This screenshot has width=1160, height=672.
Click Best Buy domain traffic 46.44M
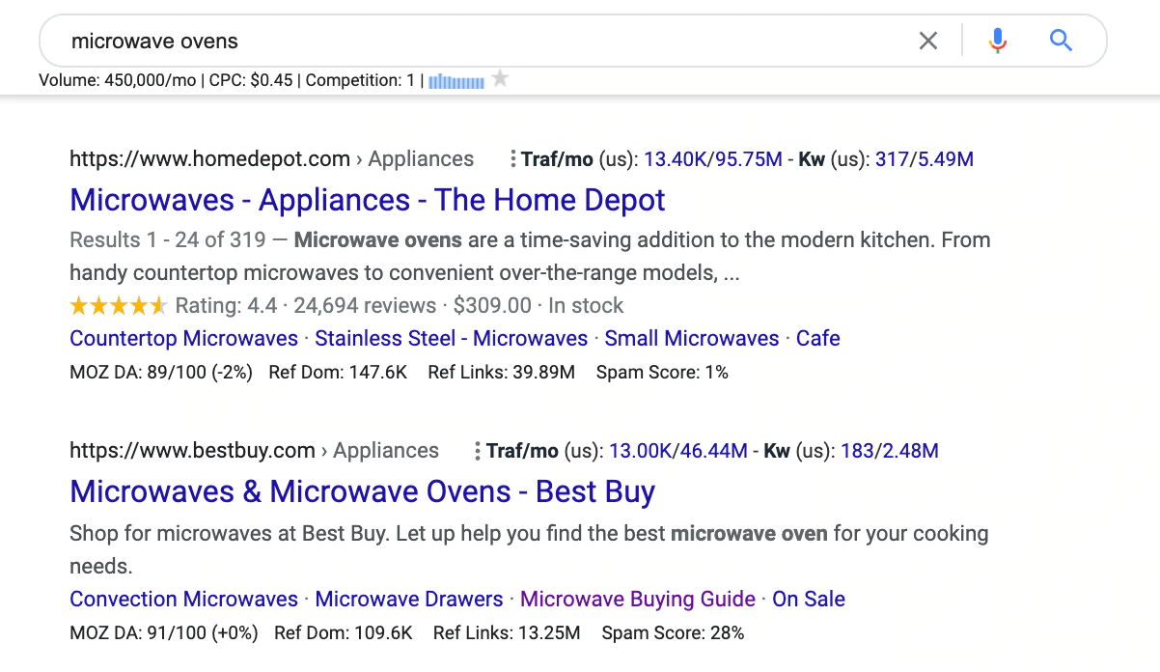click(x=713, y=451)
